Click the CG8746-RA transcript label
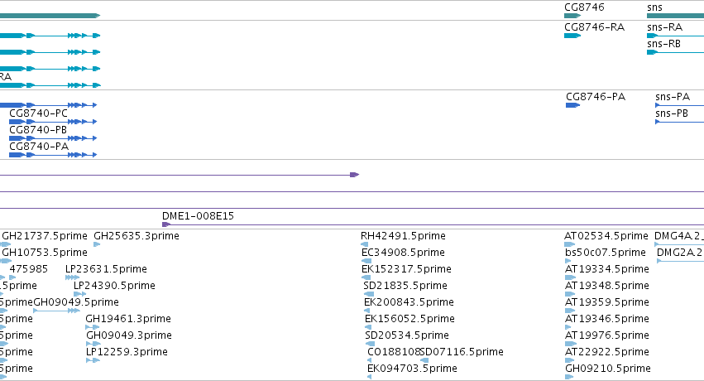This screenshot has height=381, width=704. click(x=595, y=27)
